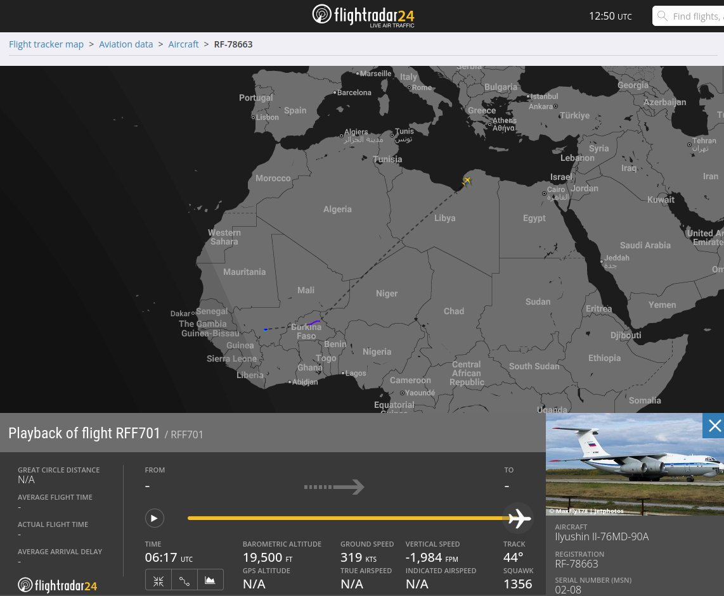
Task: Click the 319 KTS ground speed value
Action: [358, 558]
